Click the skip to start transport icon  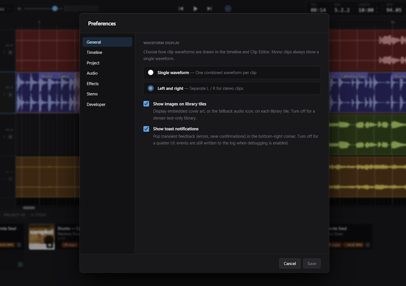(181, 9)
